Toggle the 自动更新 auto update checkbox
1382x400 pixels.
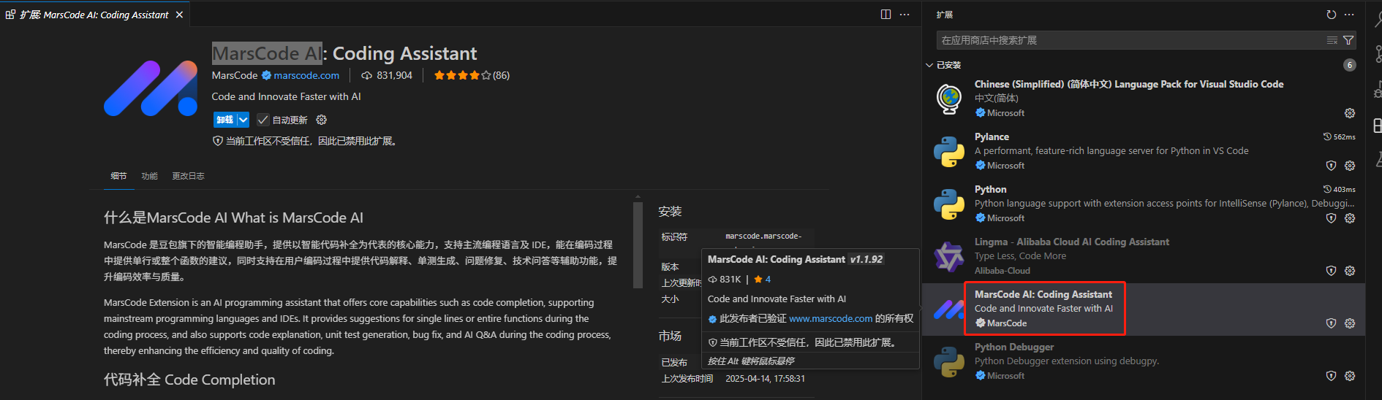263,120
